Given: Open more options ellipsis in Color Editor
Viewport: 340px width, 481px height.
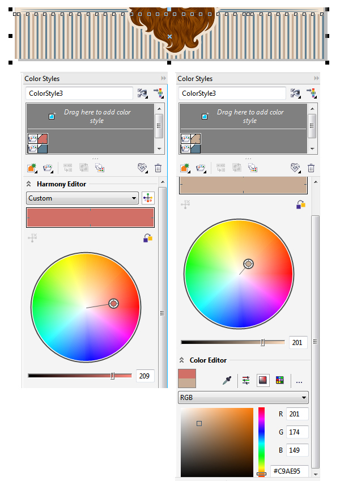Looking at the screenshot, I should [x=299, y=382].
